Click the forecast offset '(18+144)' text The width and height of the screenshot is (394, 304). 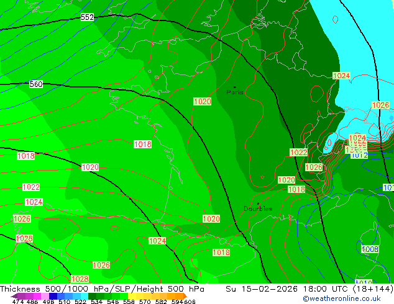coord(373,289)
